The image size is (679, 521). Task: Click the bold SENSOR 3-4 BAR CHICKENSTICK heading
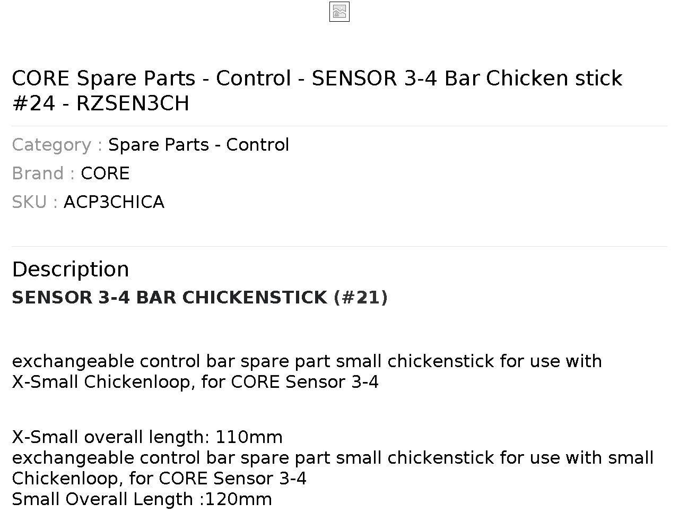click(200, 298)
